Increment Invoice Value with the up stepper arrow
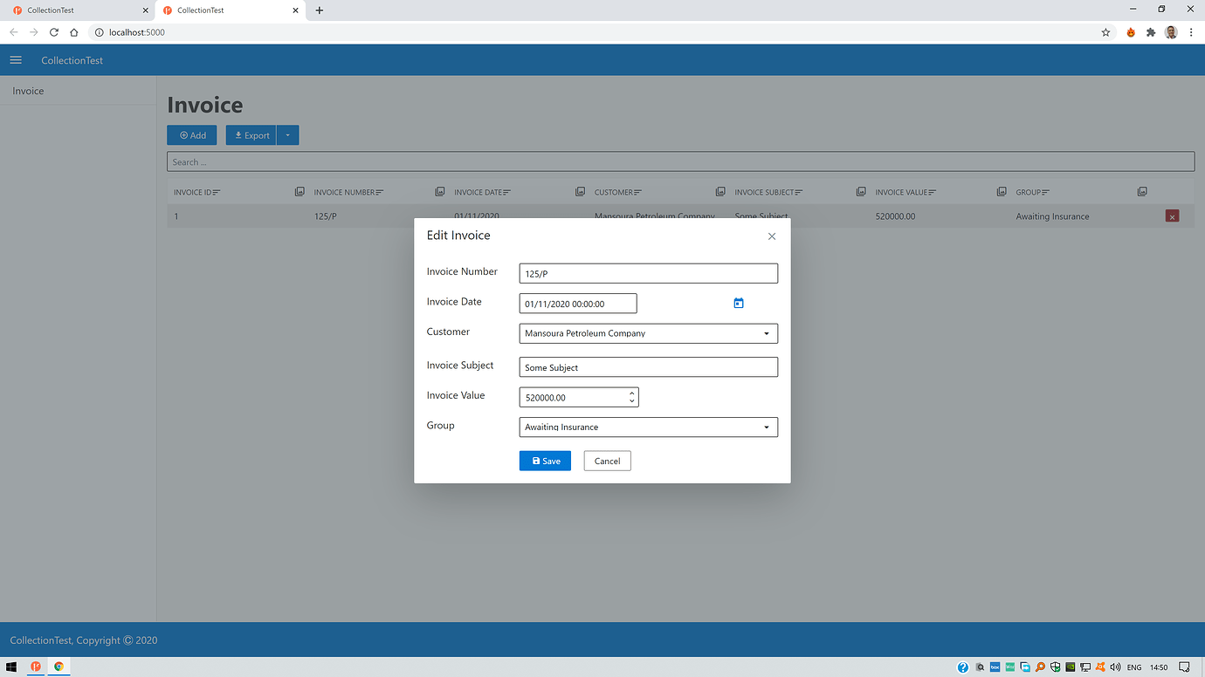The height and width of the screenshot is (677, 1205). click(631, 393)
